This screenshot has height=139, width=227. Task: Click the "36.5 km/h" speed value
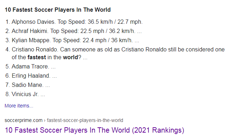[x=100, y=22]
